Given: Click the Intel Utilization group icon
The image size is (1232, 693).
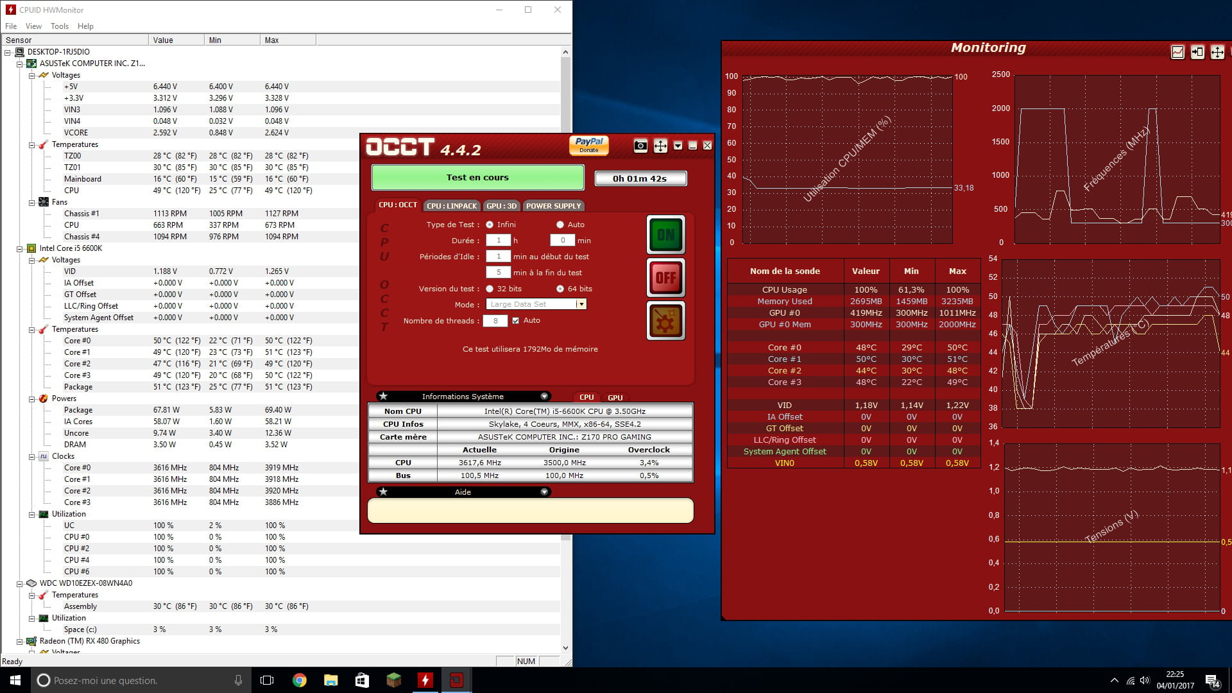Looking at the screenshot, I should click(43, 514).
